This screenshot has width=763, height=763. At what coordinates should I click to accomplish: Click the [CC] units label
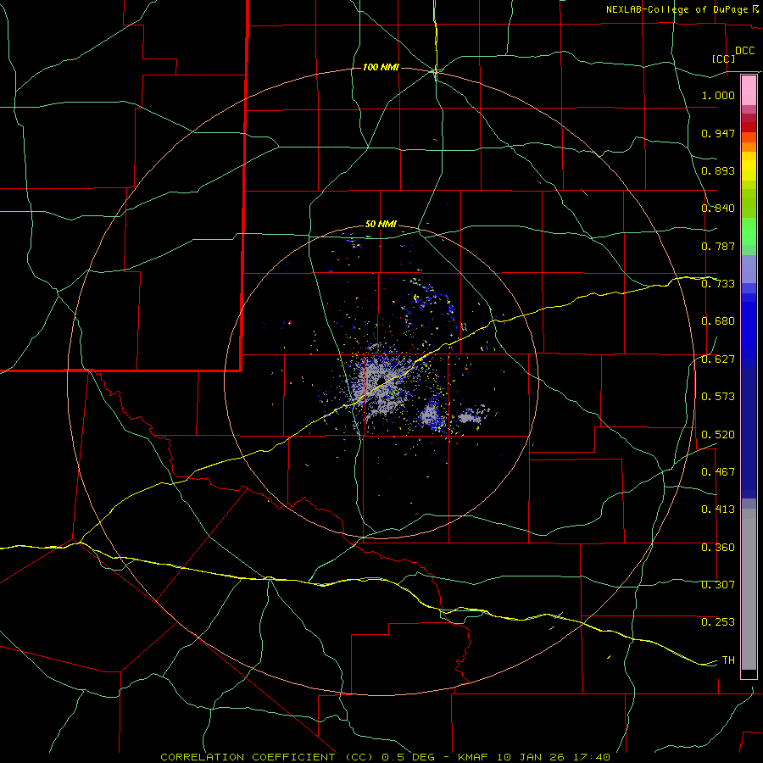pos(723,58)
